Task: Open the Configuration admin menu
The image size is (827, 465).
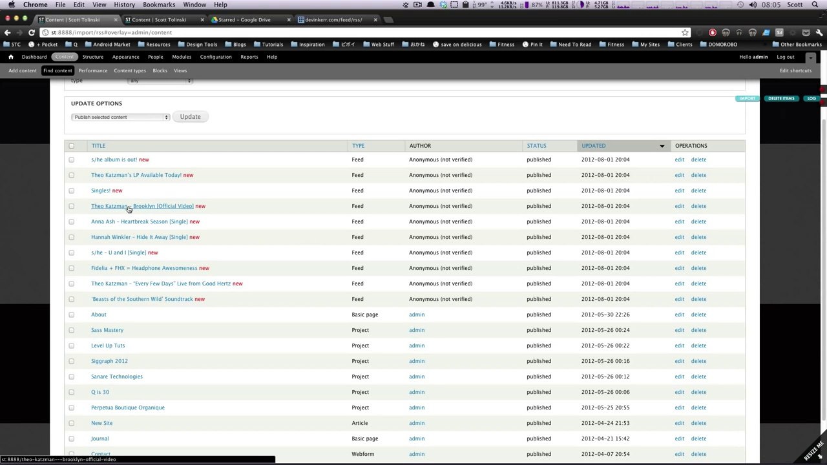Action: [216, 57]
